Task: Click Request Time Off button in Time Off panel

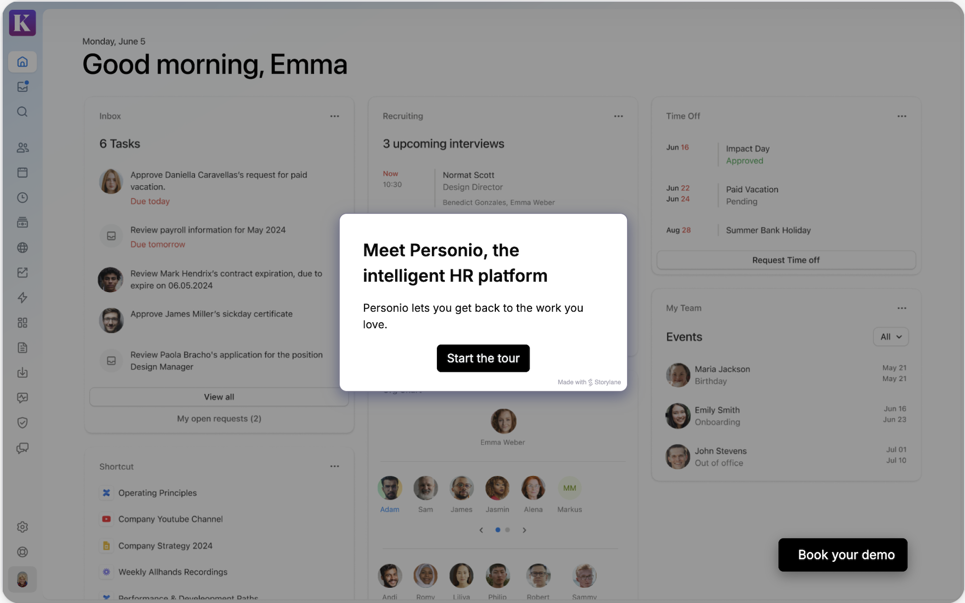Action: coord(785,259)
